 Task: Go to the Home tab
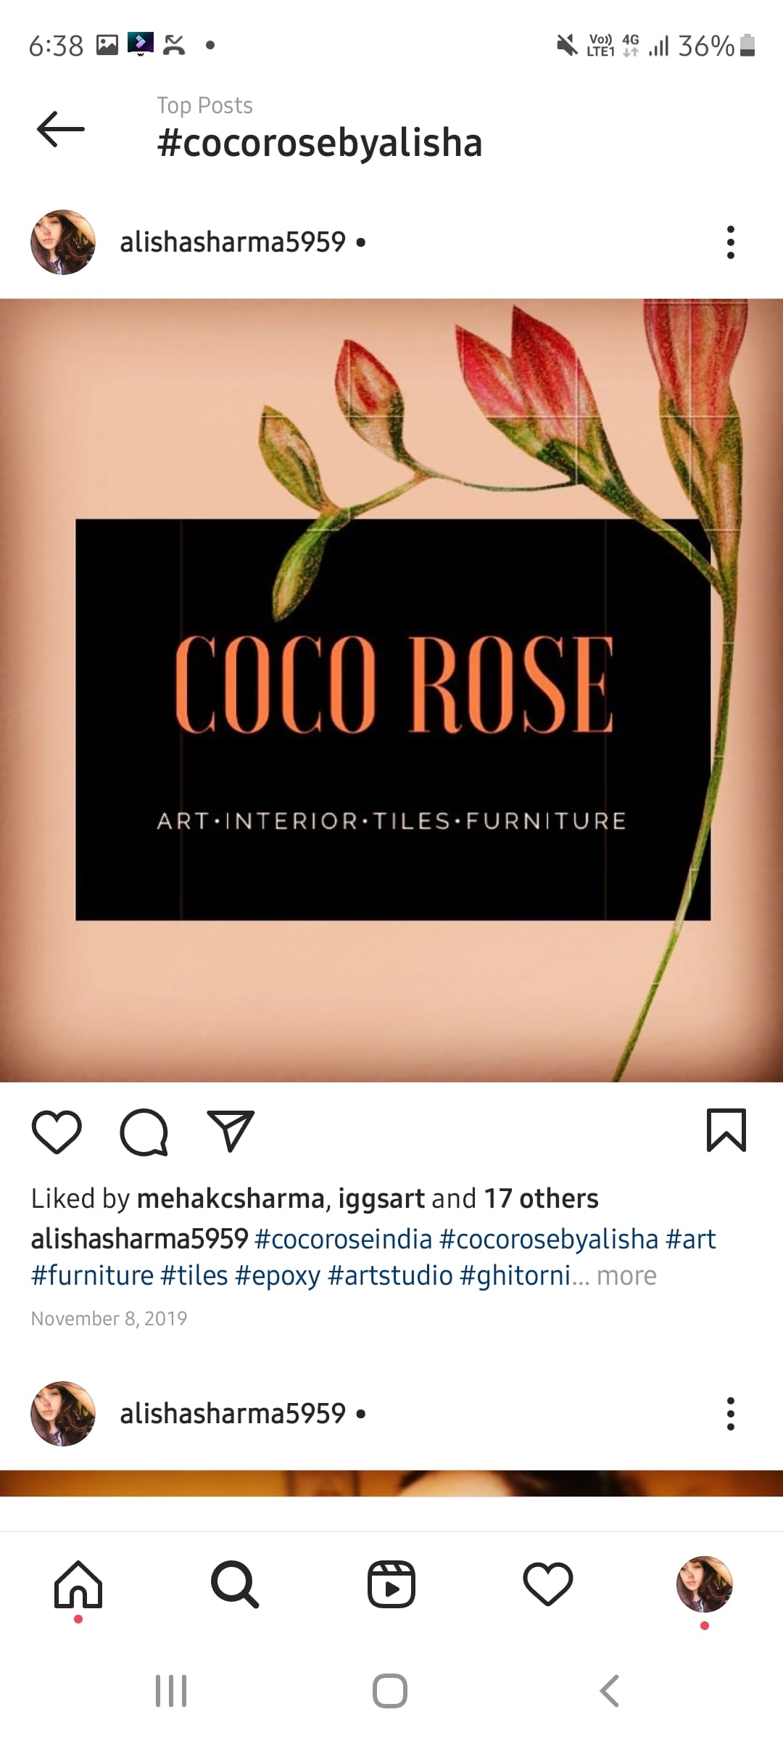coord(78,1584)
